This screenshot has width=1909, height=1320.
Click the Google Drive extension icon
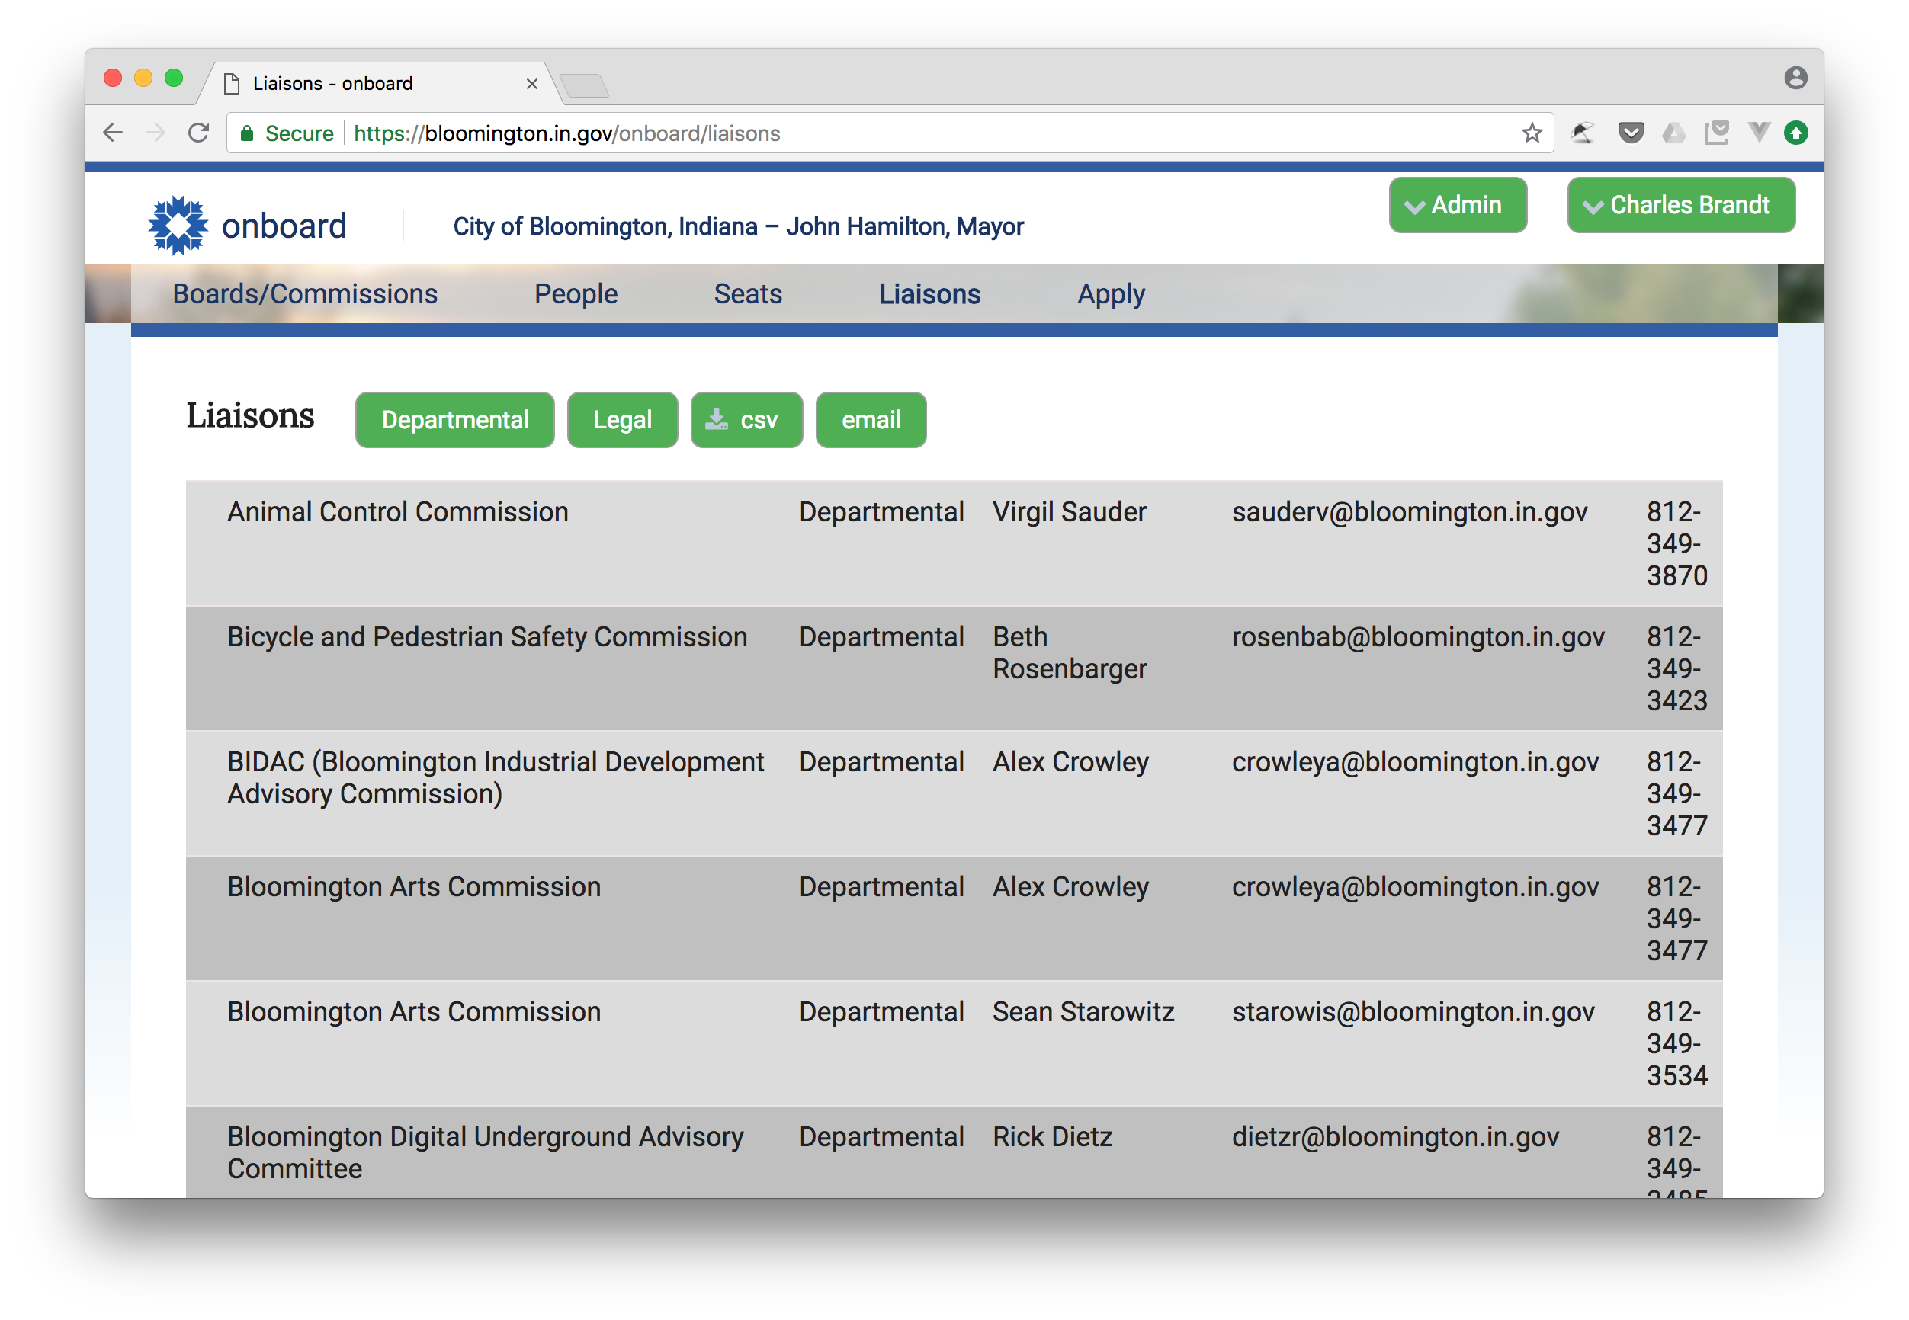click(1673, 133)
